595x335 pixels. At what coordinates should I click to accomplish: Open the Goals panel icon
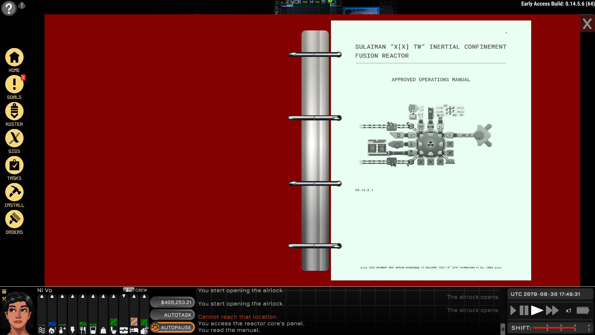[14, 85]
